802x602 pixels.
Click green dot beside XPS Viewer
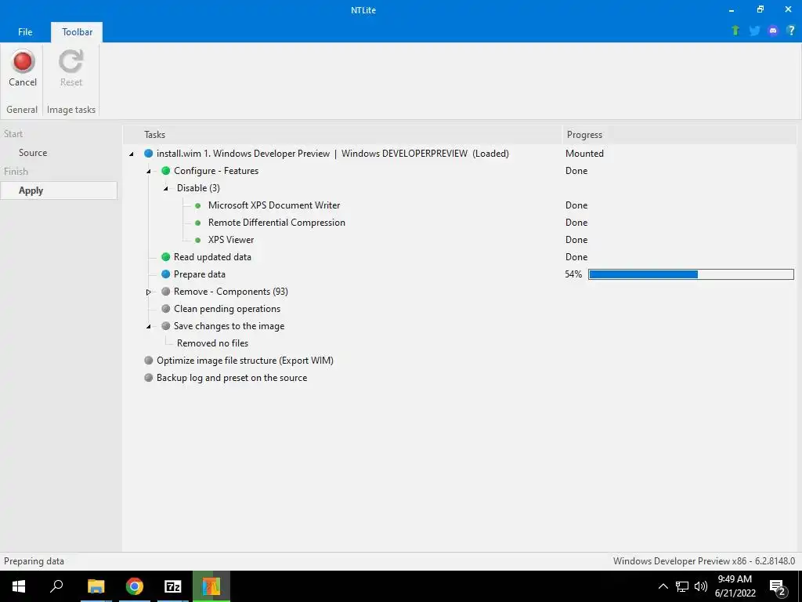tap(198, 240)
